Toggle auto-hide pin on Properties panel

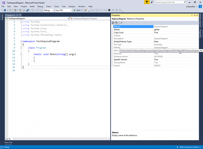click(x=195, y=15)
